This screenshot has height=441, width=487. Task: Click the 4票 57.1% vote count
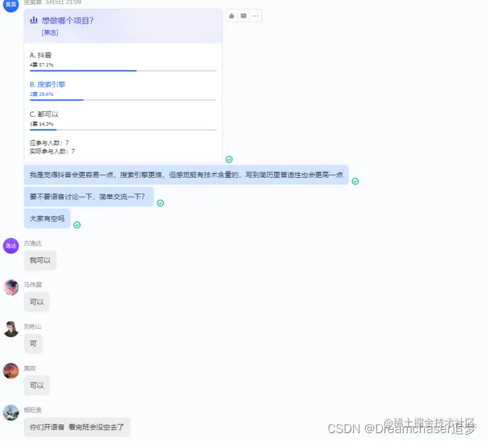pyautogui.click(x=41, y=65)
